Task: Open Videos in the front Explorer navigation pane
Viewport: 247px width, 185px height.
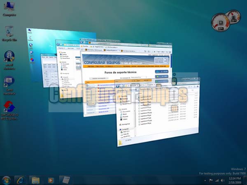Action: pyautogui.click(x=125, y=119)
